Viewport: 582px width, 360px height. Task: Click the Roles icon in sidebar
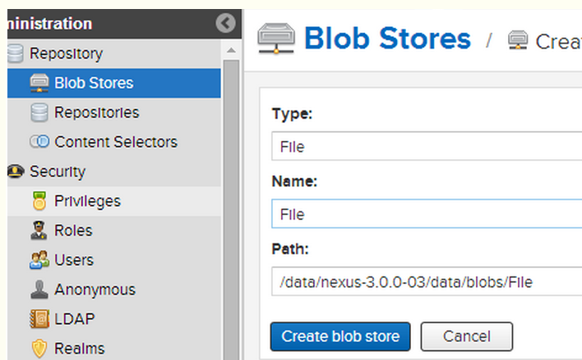pos(39,230)
